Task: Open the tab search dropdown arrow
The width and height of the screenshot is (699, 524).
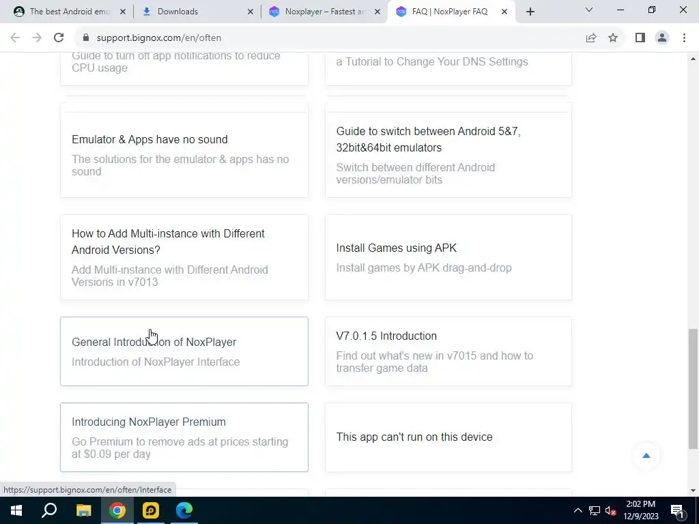Action: 589,10
